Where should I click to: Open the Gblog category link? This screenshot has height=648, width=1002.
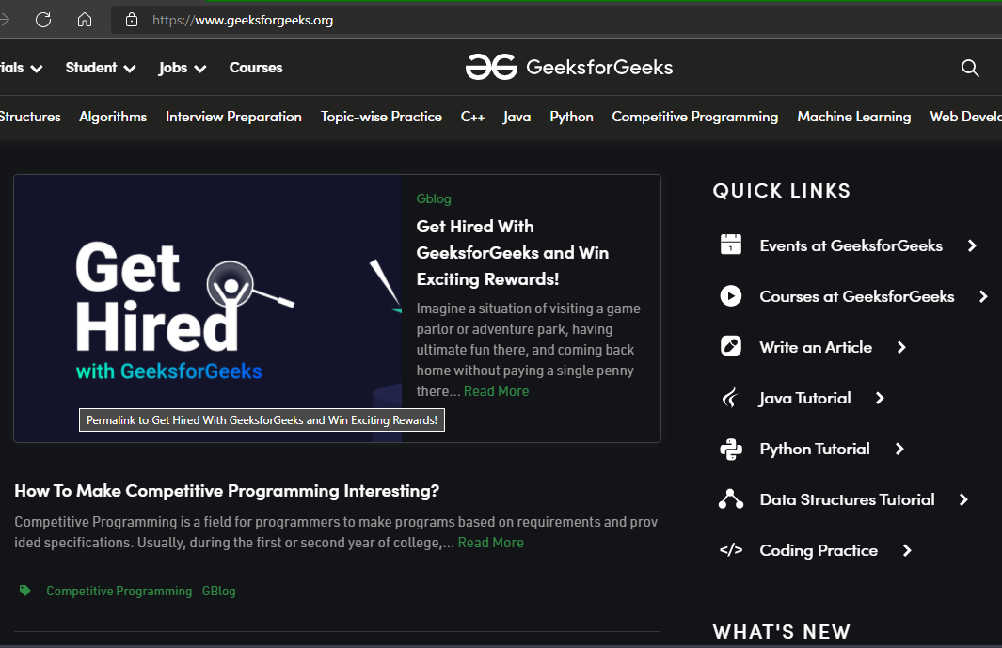coord(434,198)
